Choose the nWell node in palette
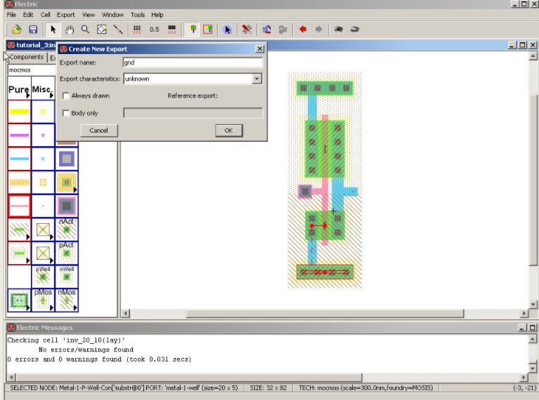Screen dimensions: 539x400 point(67,274)
